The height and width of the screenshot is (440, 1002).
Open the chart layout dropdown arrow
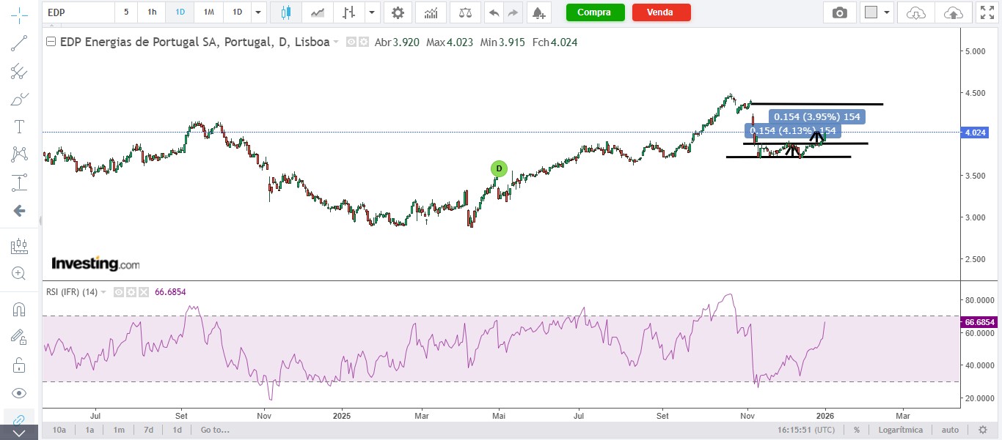(888, 12)
